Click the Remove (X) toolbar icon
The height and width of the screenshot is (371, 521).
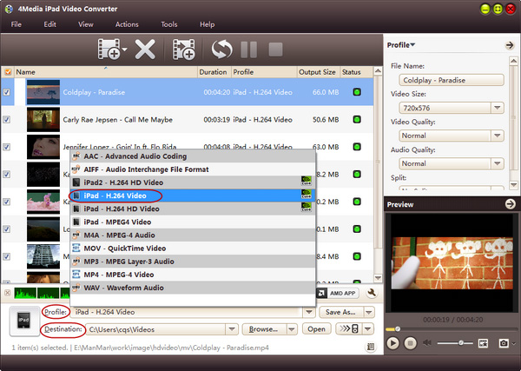coord(144,50)
